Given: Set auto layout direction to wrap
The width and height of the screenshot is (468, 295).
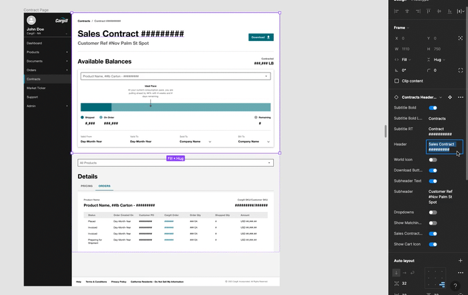Looking at the screenshot, I should [412, 272].
